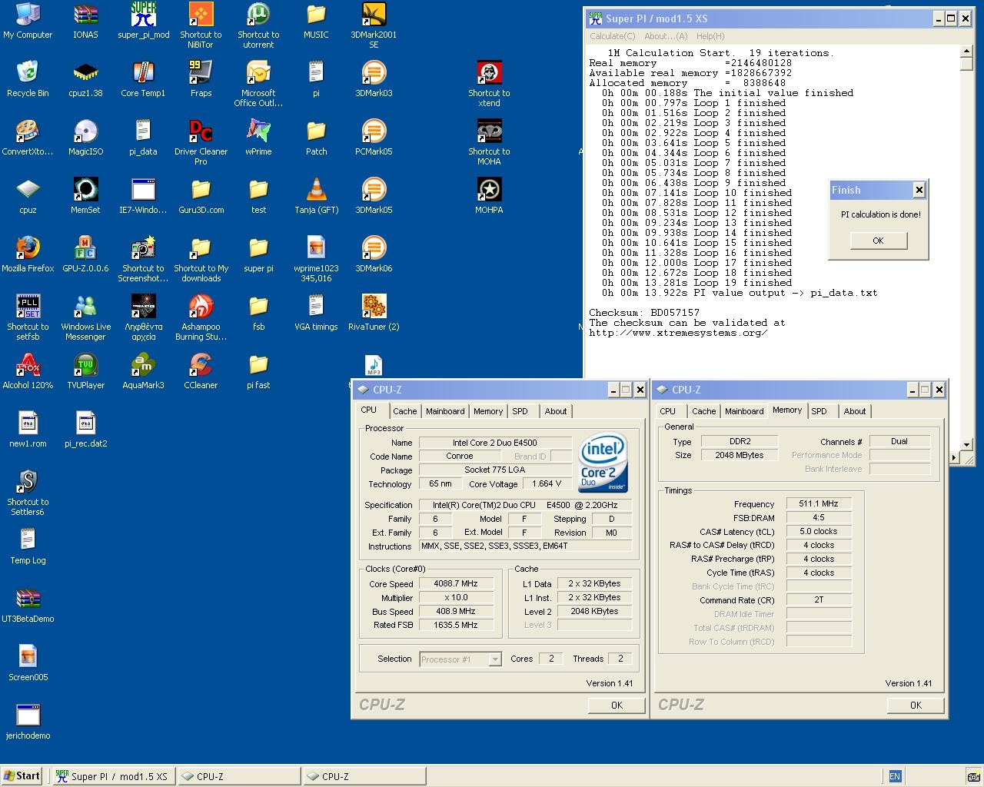This screenshot has width=984, height=787.
Task: Click the Checksum: BD057157 line
Action: pyautogui.click(x=644, y=313)
